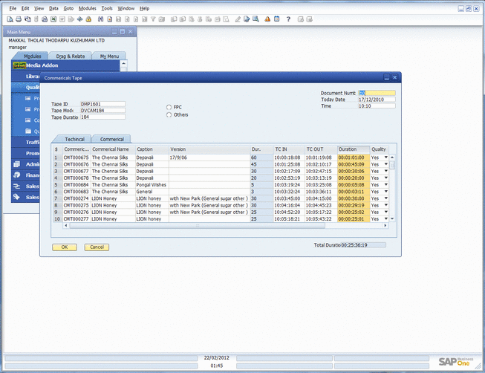Click Media Addon item in Main Menu
Image resolution: width=485 pixels, height=373 pixels.
pyautogui.click(x=65, y=65)
